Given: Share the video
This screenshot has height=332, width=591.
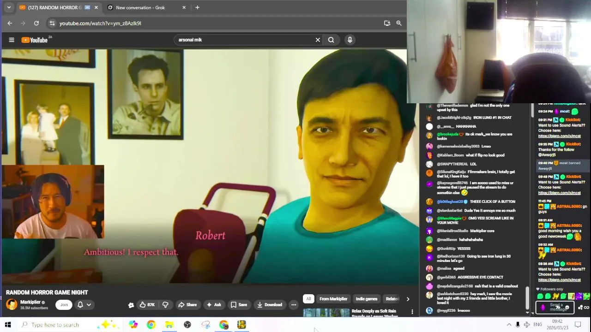Looking at the screenshot, I should tap(187, 305).
